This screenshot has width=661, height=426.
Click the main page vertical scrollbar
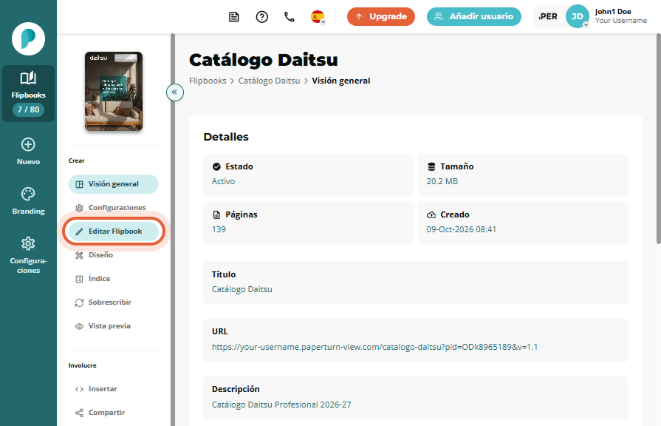[x=659, y=139]
